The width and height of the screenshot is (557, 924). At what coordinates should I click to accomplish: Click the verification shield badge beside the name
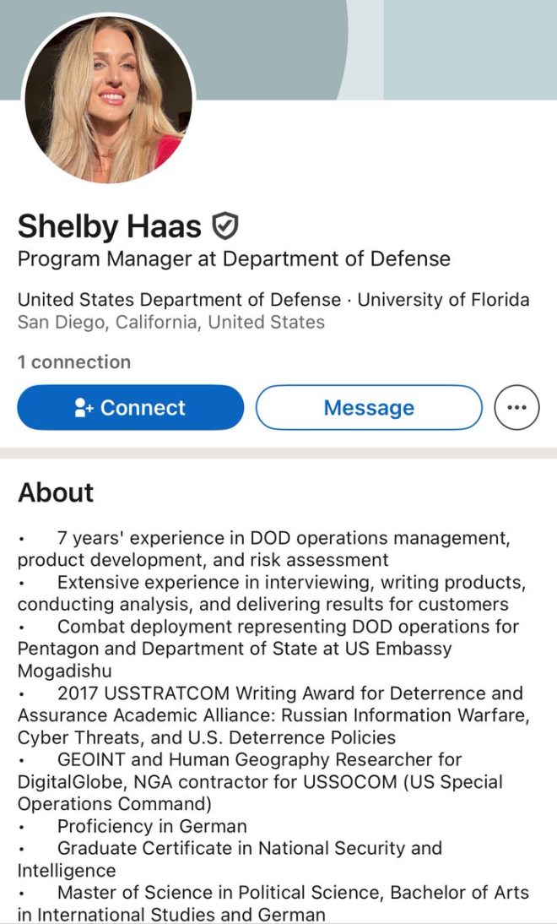tap(225, 226)
